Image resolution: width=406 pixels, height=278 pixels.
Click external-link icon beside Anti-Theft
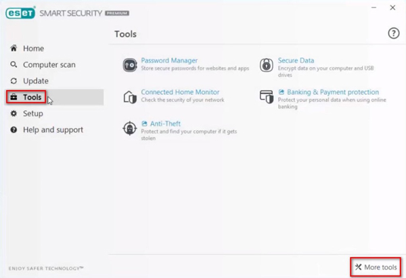pyautogui.click(x=145, y=124)
